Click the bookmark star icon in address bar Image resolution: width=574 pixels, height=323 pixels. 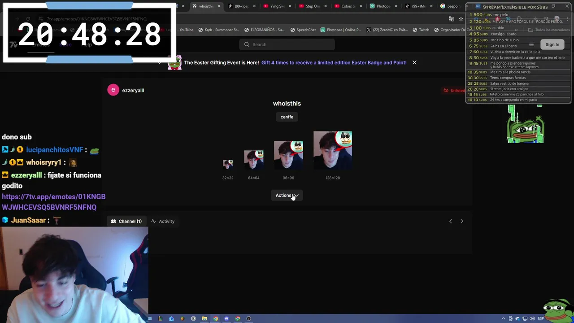[x=461, y=19]
